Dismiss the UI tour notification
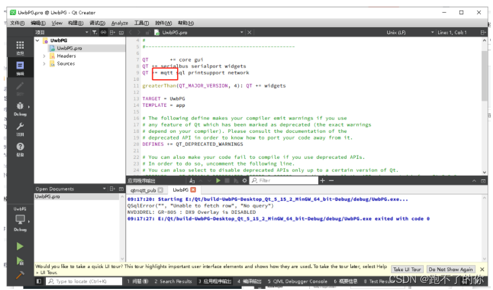 pos(482,270)
